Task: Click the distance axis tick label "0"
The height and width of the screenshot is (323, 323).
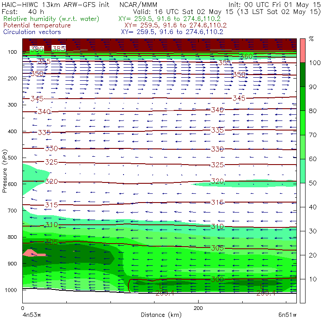Action: click(x=23, y=308)
